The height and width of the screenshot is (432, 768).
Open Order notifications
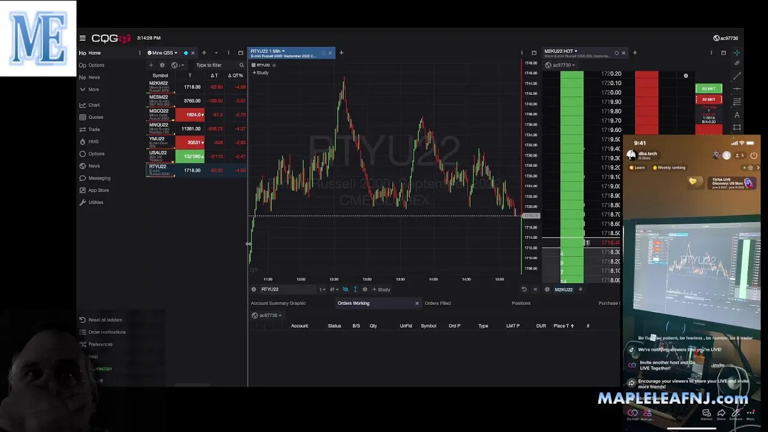103,332
